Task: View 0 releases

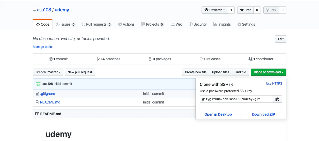Action: tap(210, 59)
